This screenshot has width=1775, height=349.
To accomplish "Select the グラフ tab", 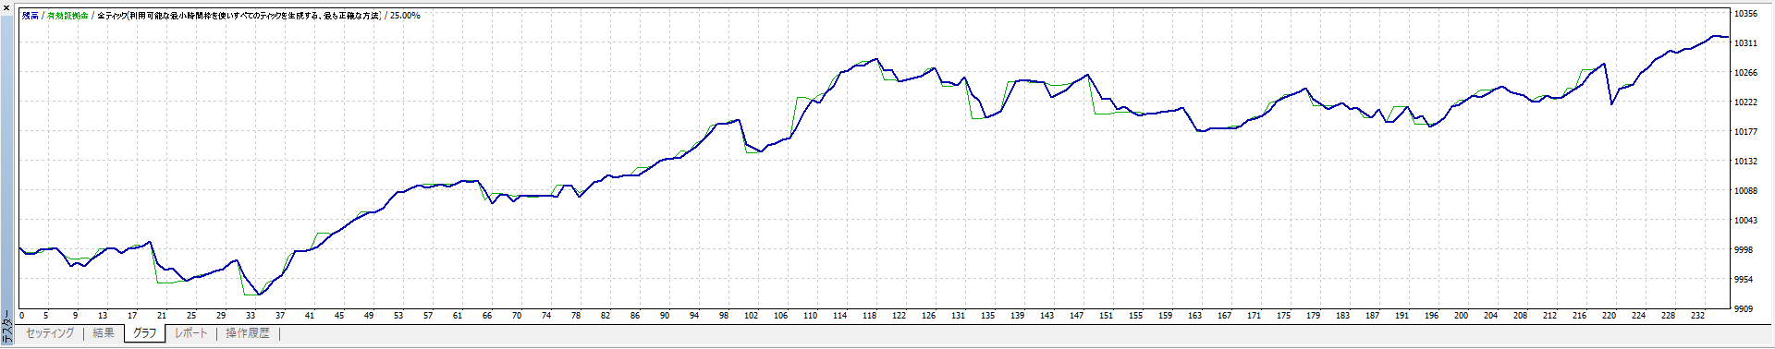I will (x=144, y=333).
